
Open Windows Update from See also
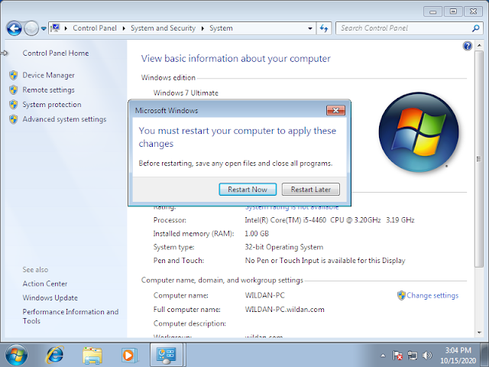pyautogui.click(x=50, y=297)
